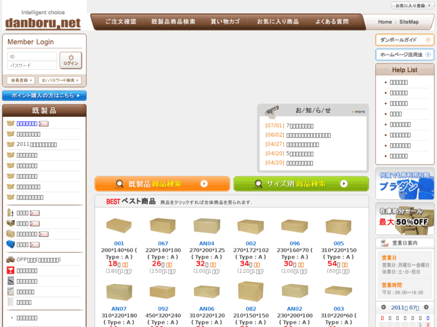Select product 096 box thumbnail
This screenshot has width=437, height=327.
click(x=295, y=226)
